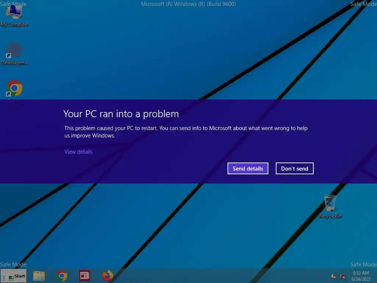Image resolution: width=377 pixels, height=283 pixels.
Task: Click the 'This problem caused your PC to restart' message
Action: (186, 132)
